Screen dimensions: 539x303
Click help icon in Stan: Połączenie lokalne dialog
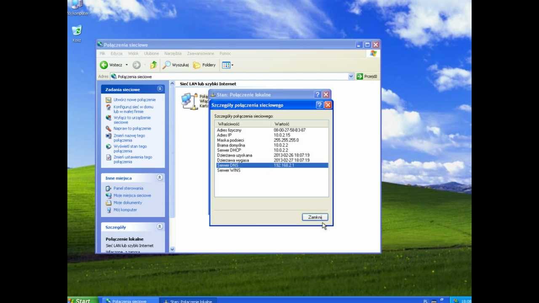[x=318, y=95]
